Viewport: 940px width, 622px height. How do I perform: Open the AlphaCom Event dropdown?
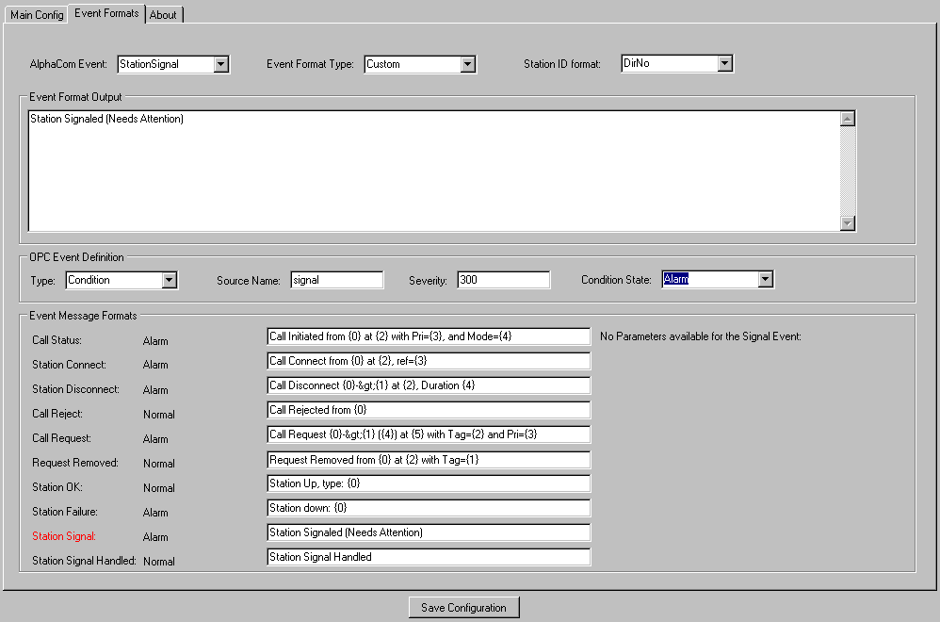[221, 64]
